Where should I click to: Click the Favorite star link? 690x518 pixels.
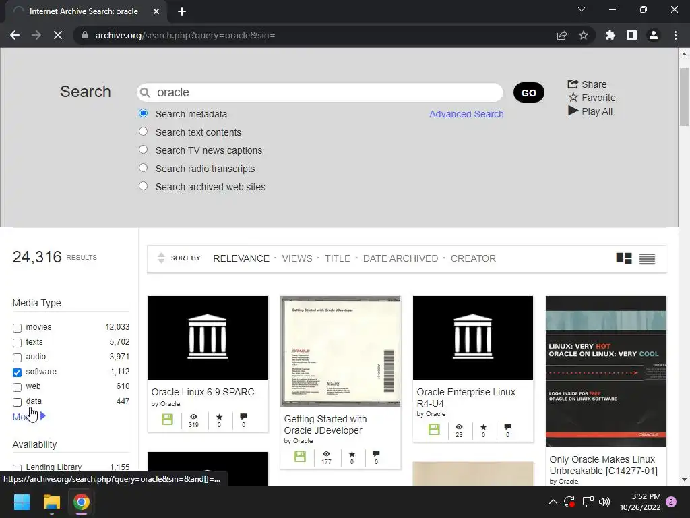pos(592,98)
